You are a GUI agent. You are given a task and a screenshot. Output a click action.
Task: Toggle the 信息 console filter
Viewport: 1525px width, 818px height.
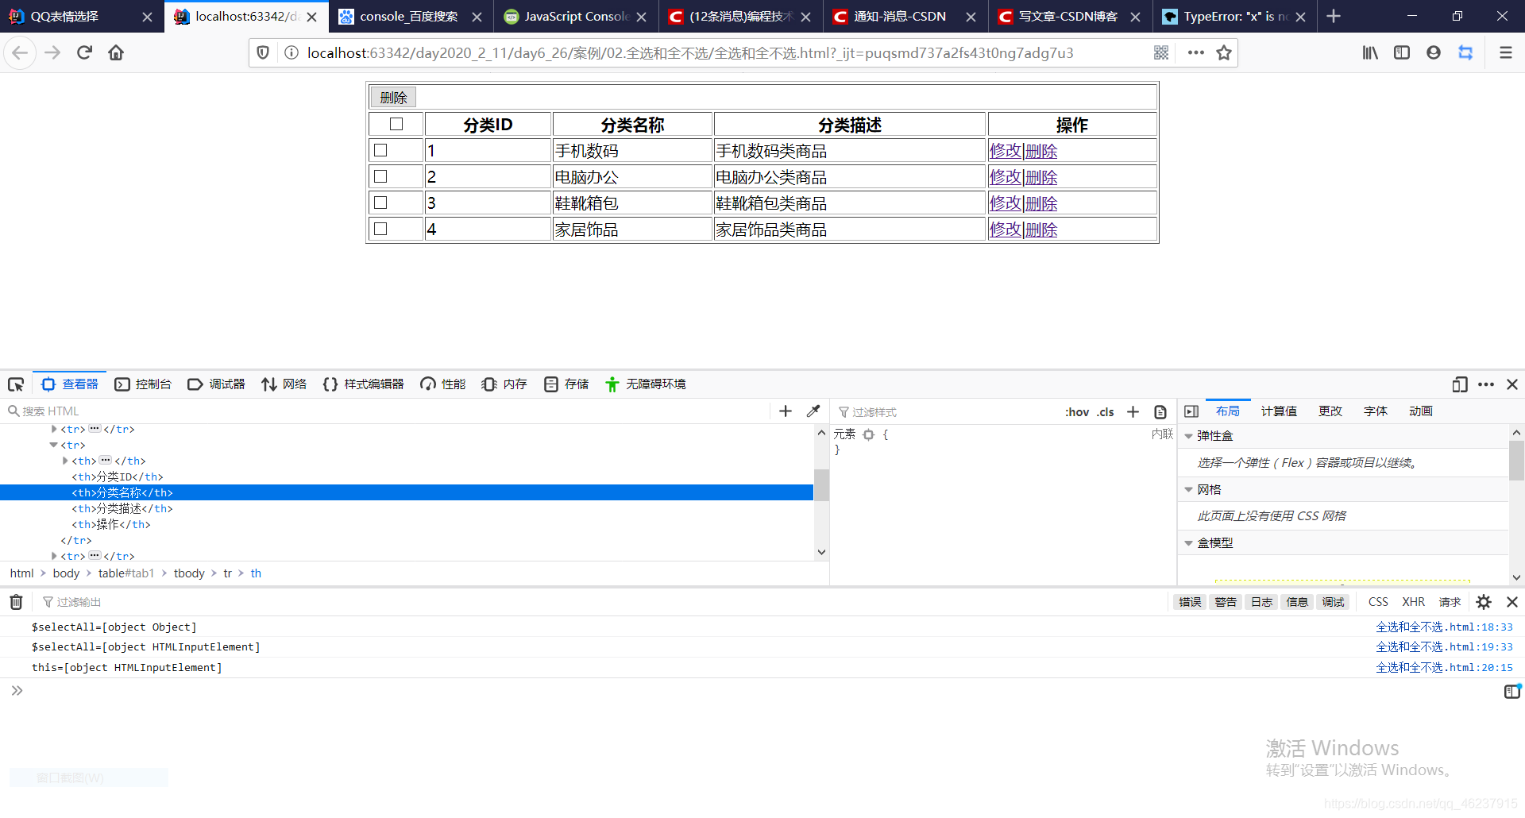[x=1297, y=602]
